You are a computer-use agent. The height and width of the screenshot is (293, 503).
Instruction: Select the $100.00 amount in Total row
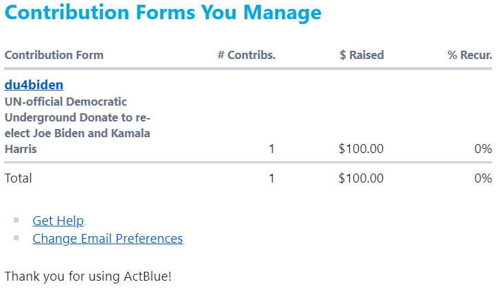tap(361, 178)
